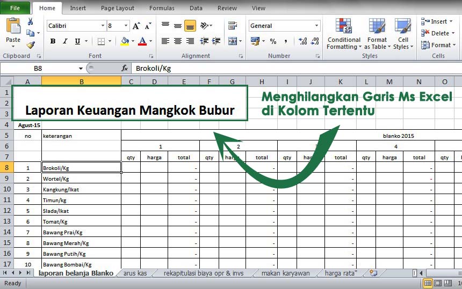The height and width of the screenshot is (289, 462).
Task: Apply Percent Style format
Action: pos(273,41)
